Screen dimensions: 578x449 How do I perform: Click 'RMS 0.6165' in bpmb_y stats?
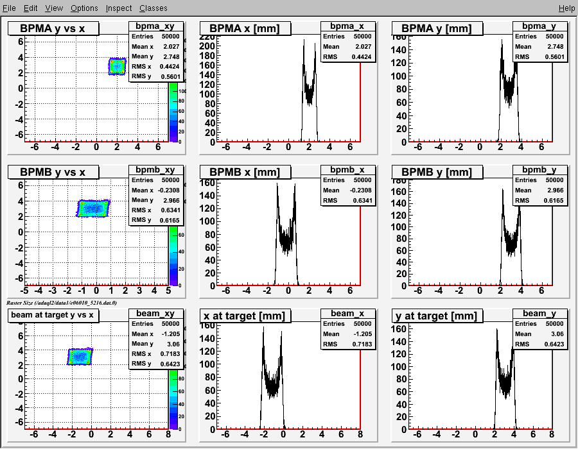tap(539, 201)
